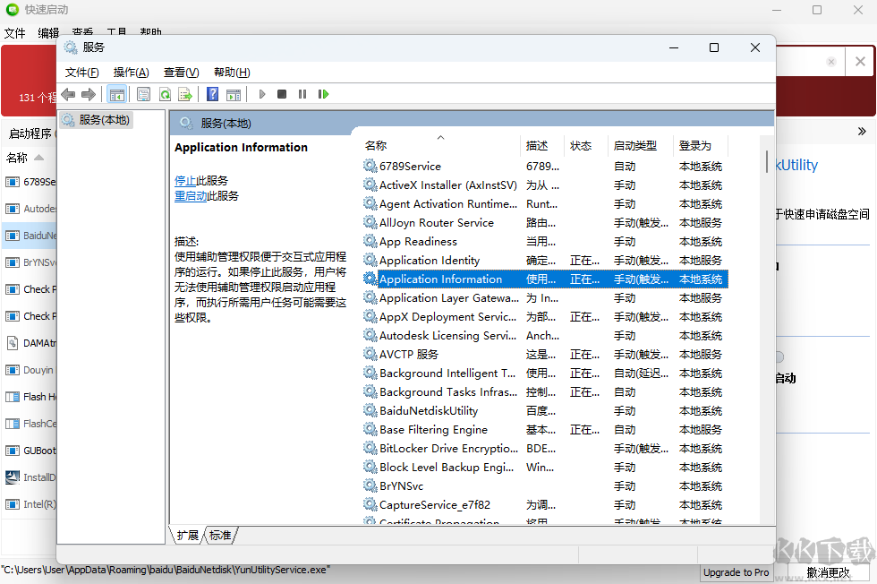Select GUBoot entry in background list
Image resolution: width=877 pixels, height=584 pixels.
point(30,451)
